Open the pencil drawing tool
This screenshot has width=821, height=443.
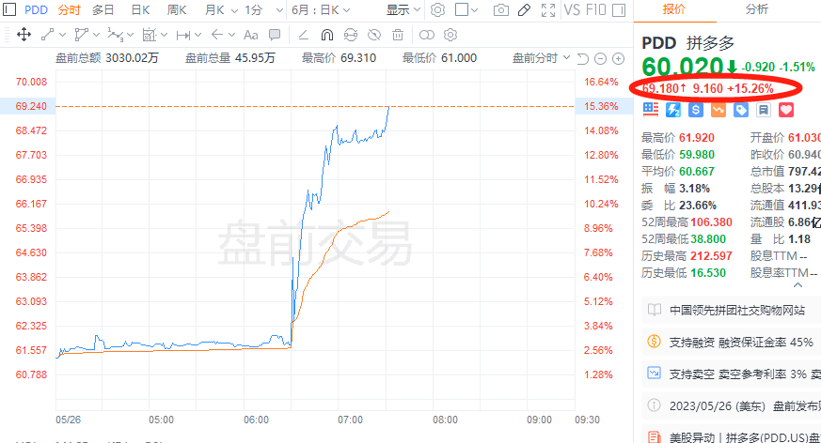[524, 10]
